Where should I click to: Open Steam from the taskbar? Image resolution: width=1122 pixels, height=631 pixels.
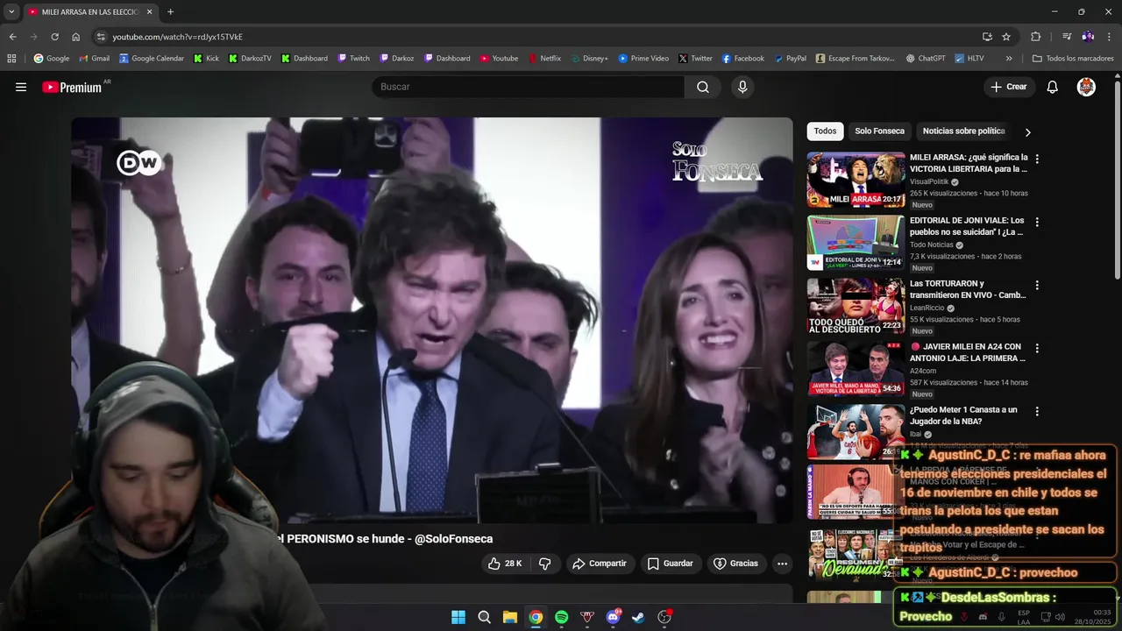(x=638, y=617)
